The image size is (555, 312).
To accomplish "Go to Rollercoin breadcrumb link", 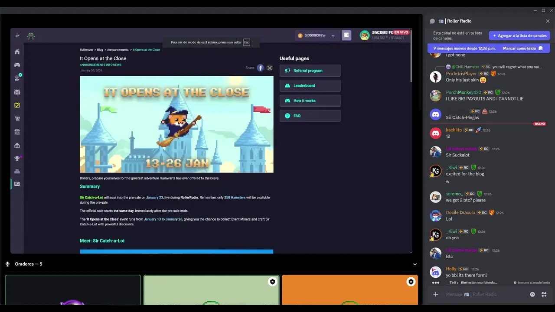I will (86, 50).
